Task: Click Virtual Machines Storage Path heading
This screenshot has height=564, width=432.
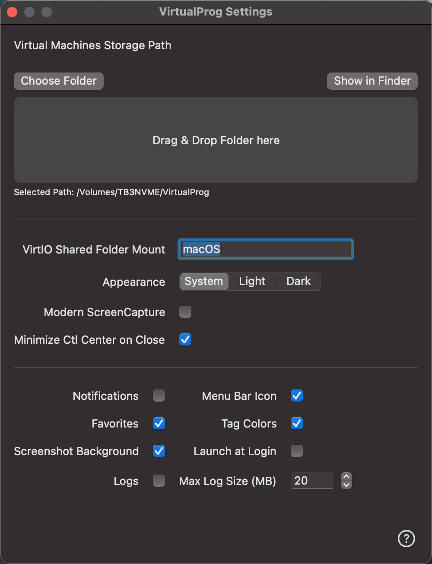Action: 93,45
